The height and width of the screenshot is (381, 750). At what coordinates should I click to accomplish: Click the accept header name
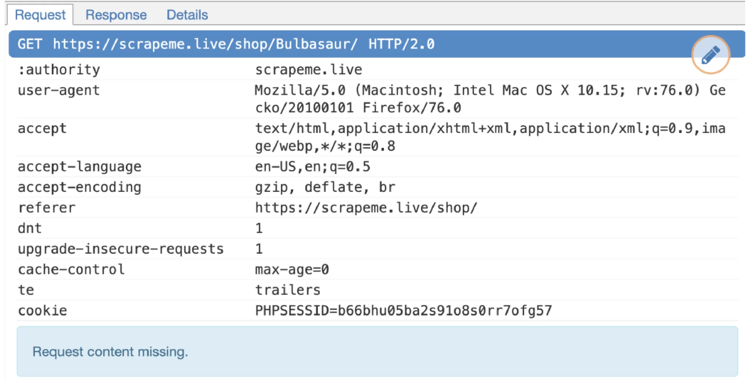(x=42, y=128)
